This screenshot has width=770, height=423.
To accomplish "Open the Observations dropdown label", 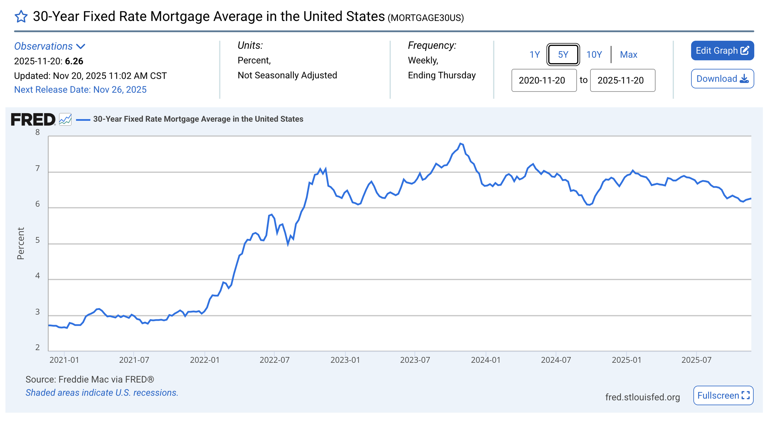I will click(43, 46).
